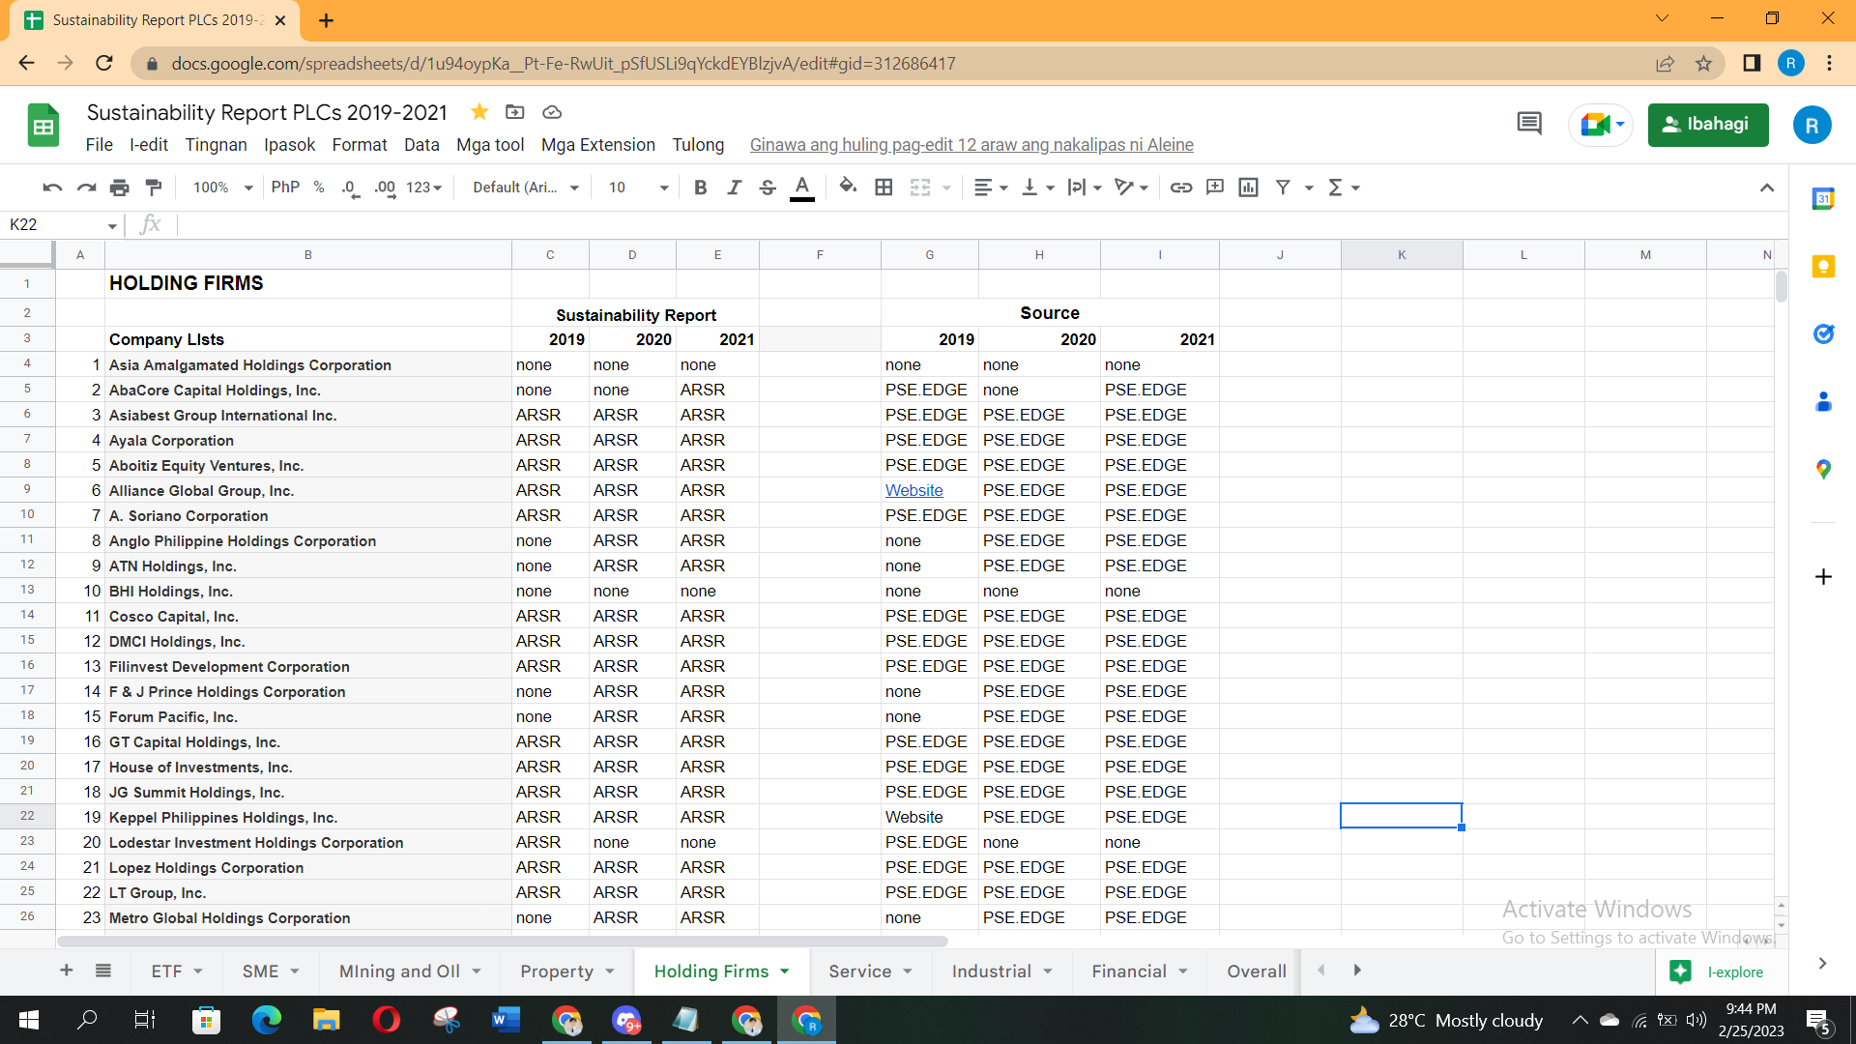This screenshot has width=1856, height=1044.
Task: Open Microsoft Word from taskbar
Action: point(506,1020)
